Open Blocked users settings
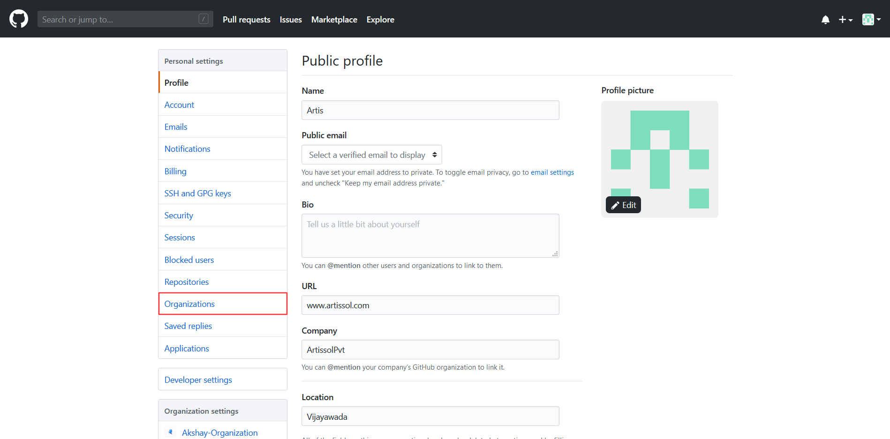The image size is (890, 439). [223, 260]
